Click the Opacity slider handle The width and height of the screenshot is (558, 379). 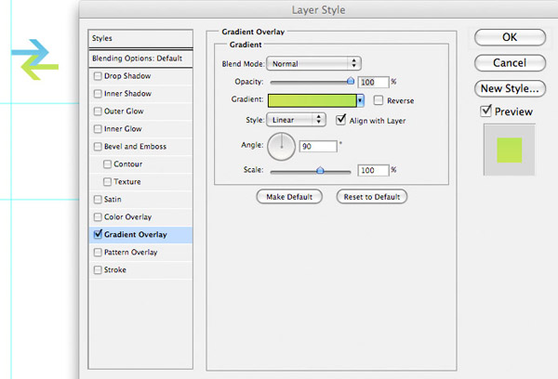[x=351, y=81]
